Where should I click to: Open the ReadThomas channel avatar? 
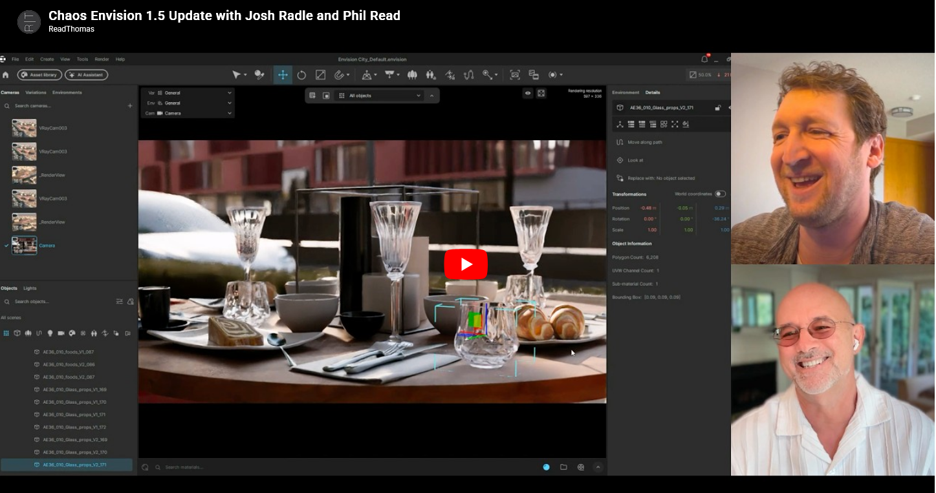[29, 21]
